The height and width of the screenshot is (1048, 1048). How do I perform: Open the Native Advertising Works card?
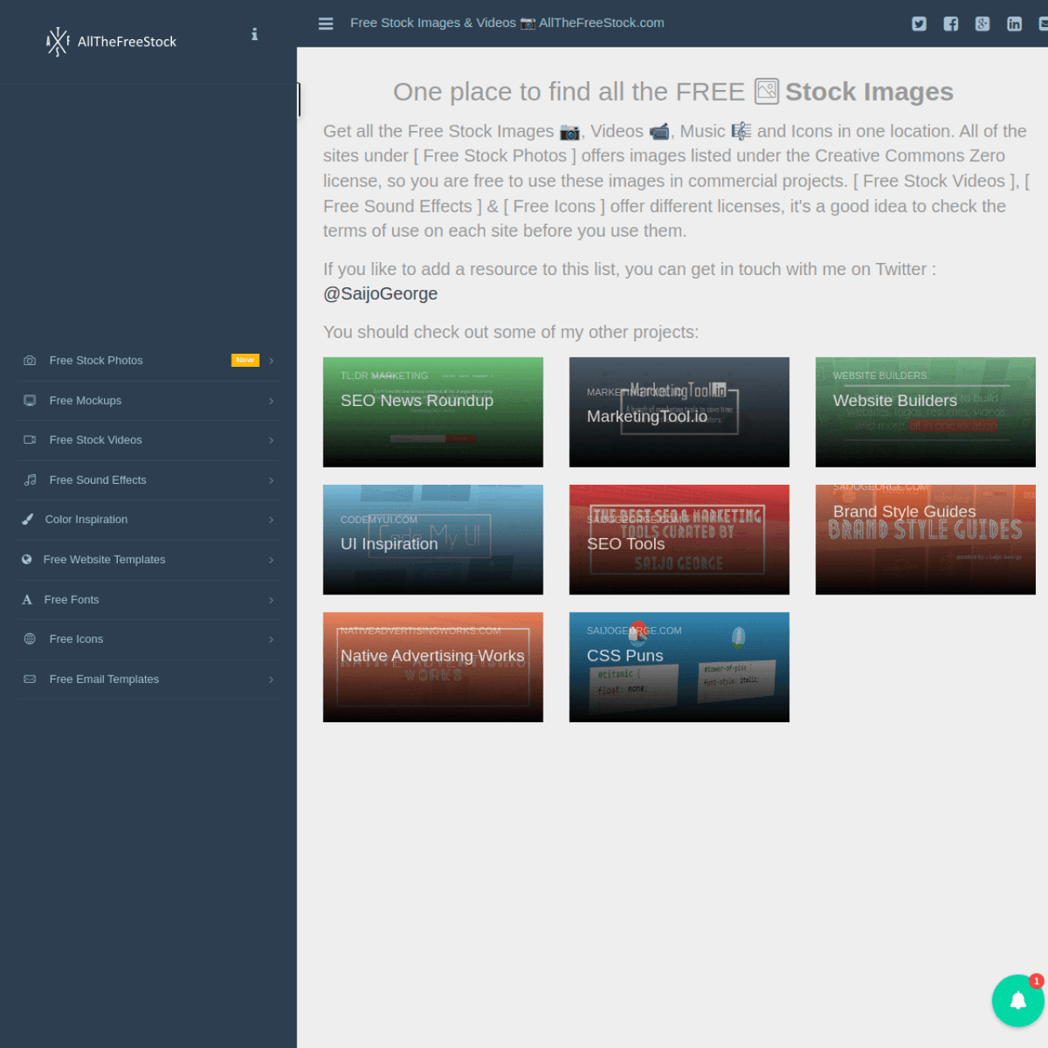[433, 667]
